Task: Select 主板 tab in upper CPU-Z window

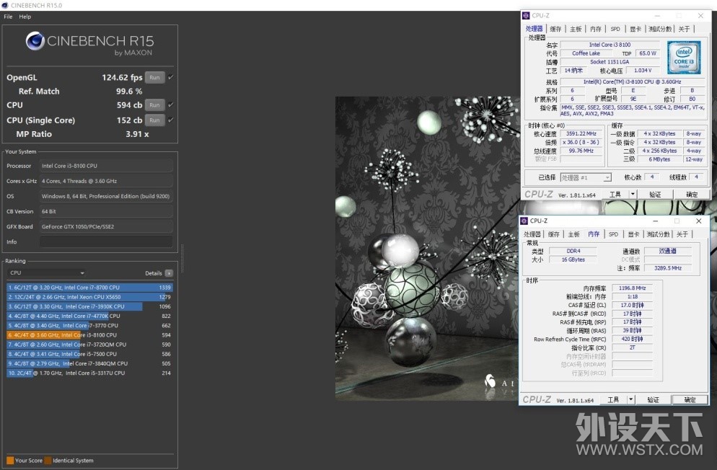Action: (576, 29)
